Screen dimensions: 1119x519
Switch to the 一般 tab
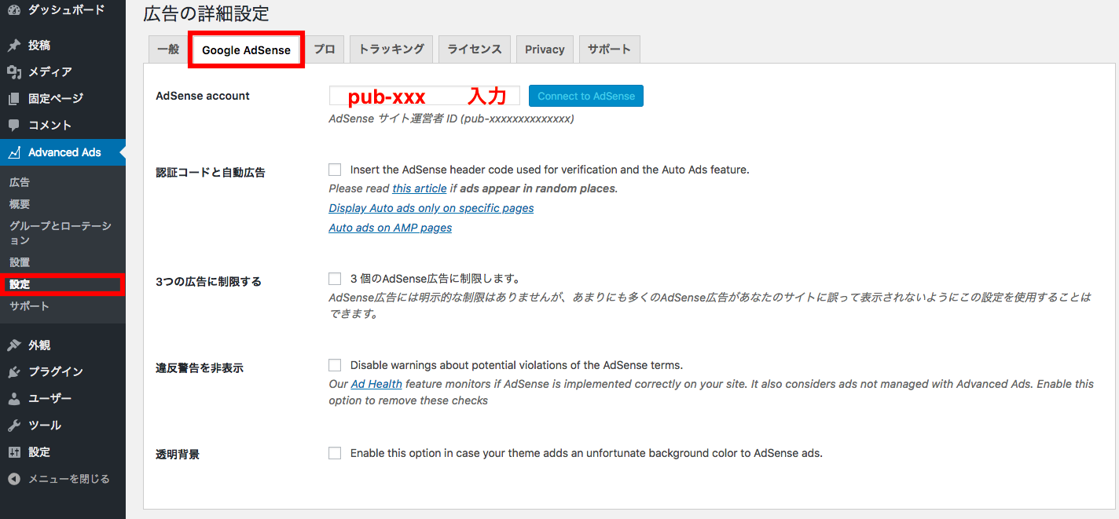[168, 49]
